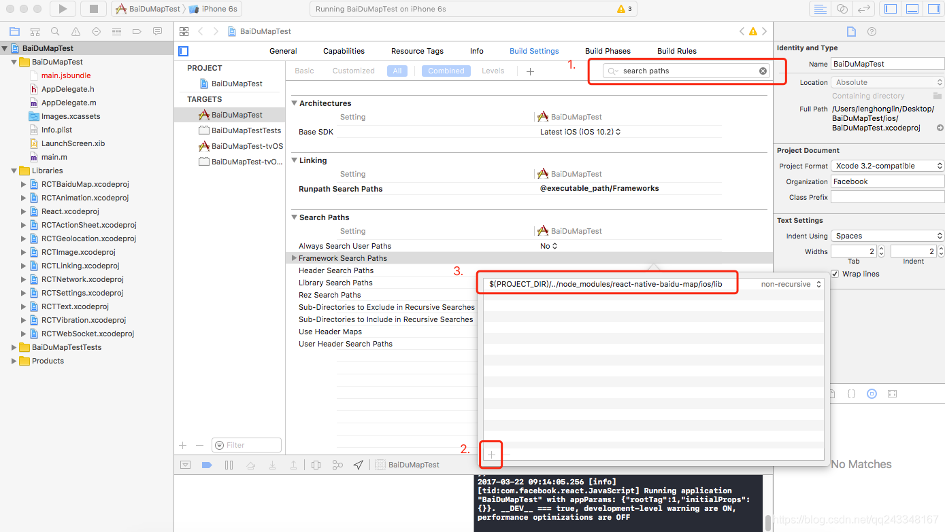Show Basic build settings

click(x=304, y=71)
